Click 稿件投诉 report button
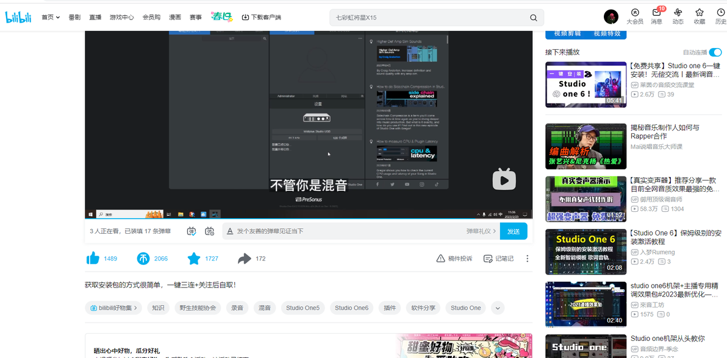The image size is (727, 358). point(454,258)
